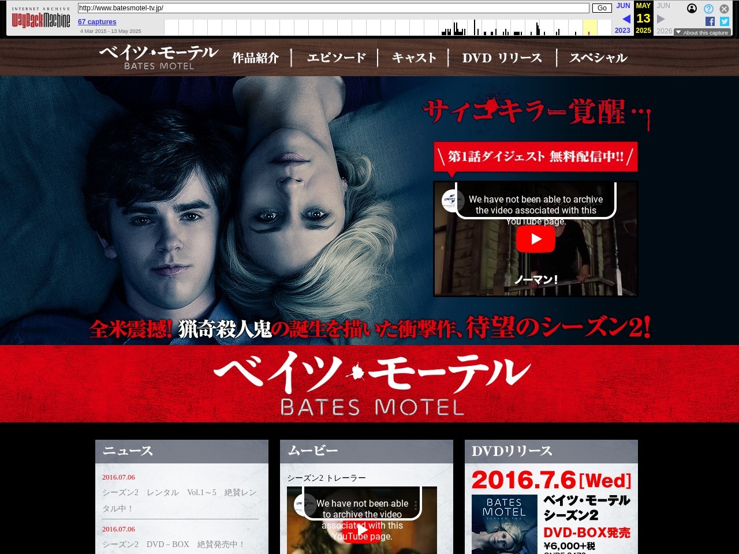Go to the キャスト page
739x554 pixels.
[413, 58]
